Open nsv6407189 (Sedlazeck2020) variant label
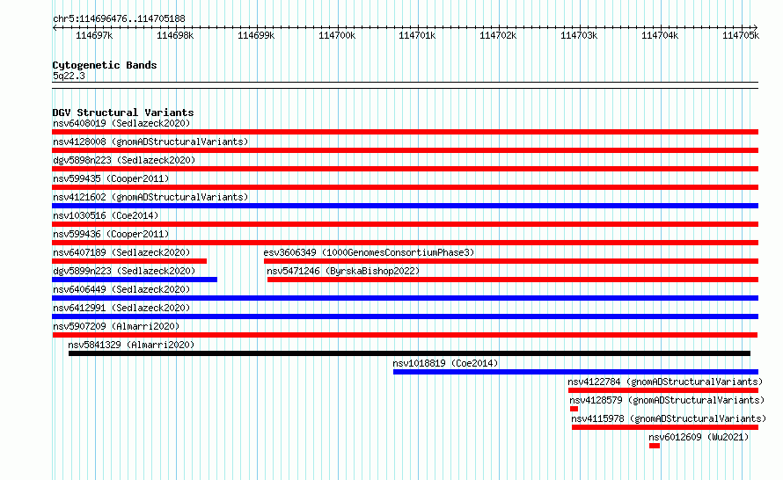The height and width of the screenshot is (480, 783). [x=121, y=252]
